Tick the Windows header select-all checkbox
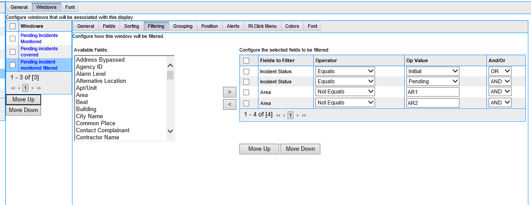The height and width of the screenshot is (205, 531). 12,26
